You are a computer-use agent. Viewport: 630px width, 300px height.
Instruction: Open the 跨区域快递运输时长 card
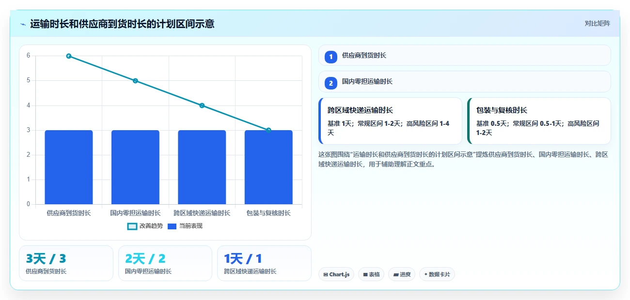click(x=390, y=121)
